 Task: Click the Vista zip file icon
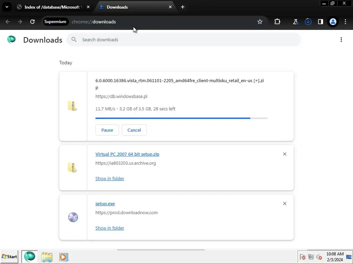pyautogui.click(x=72, y=106)
